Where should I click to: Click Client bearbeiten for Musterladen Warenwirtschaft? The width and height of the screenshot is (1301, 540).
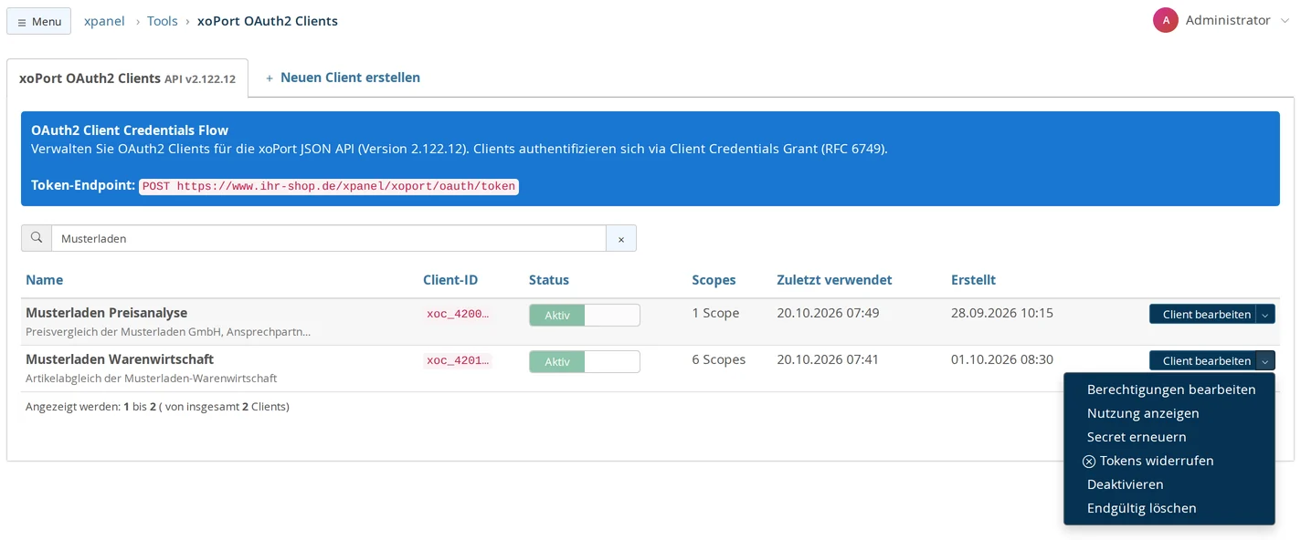tap(1202, 360)
